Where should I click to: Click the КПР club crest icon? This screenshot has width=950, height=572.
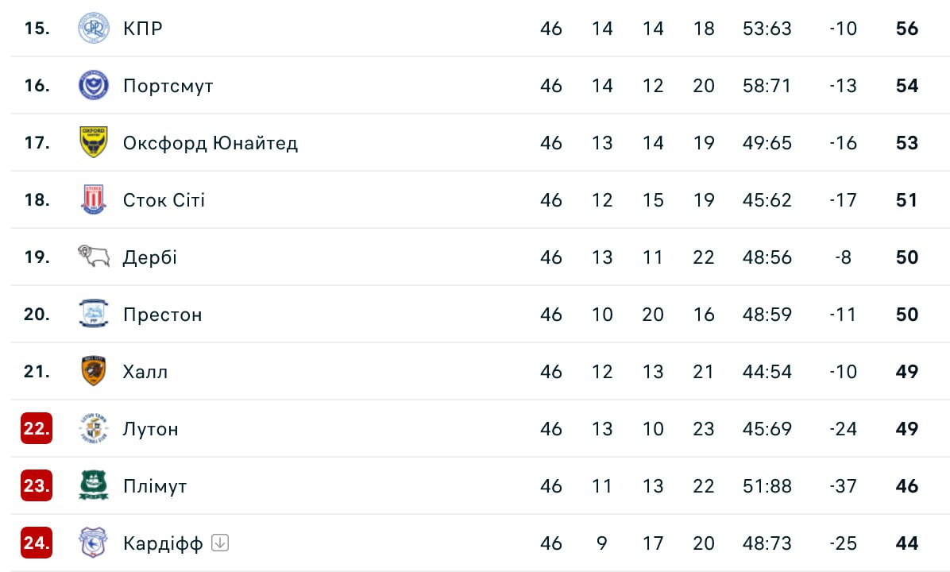click(x=94, y=29)
